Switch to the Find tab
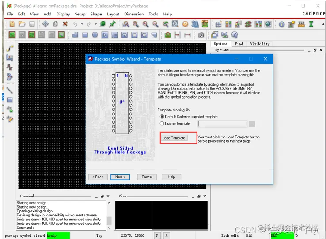Screen dimensions: 326x239 tap(239, 44)
